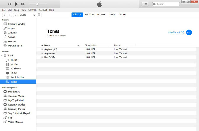
Task: Select the Anpanman tone
Action: coord(116,53)
